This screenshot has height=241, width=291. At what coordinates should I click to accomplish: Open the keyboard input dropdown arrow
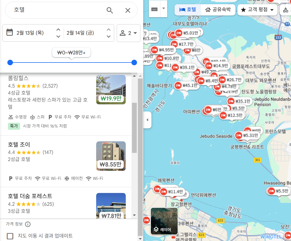point(164,8)
